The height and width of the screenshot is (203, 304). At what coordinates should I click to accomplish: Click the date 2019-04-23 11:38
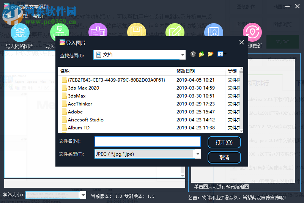coord(195,127)
